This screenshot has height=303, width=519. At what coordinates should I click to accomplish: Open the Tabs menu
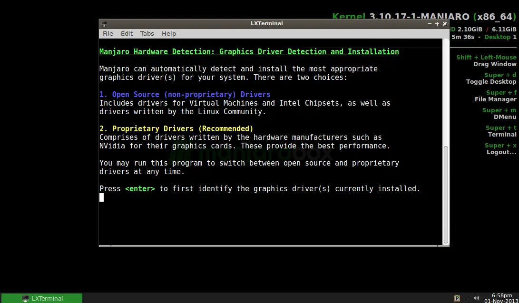pos(147,33)
